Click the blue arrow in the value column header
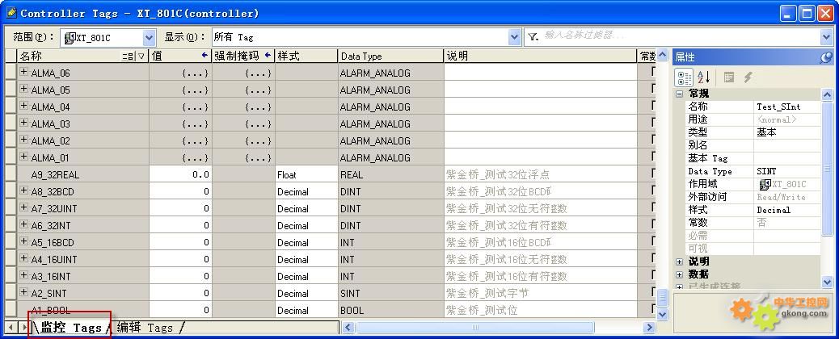839x339 pixels. pyautogui.click(x=204, y=56)
